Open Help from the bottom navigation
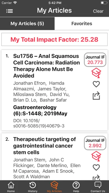Viewport: 109px width, 193px height. tap(76, 187)
